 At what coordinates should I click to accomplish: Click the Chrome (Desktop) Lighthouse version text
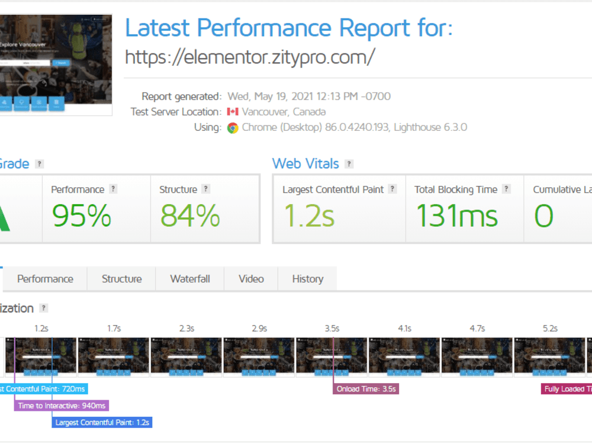point(354,128)
